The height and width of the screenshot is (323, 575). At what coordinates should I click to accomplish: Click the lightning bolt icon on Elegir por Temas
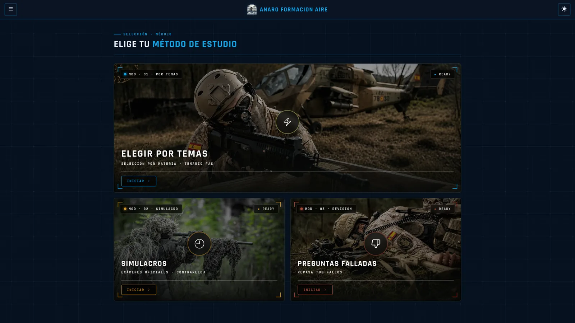[x=287, y=122]
